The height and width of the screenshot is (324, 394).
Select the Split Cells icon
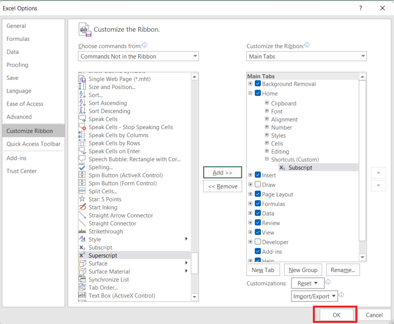tap(82, 191)
